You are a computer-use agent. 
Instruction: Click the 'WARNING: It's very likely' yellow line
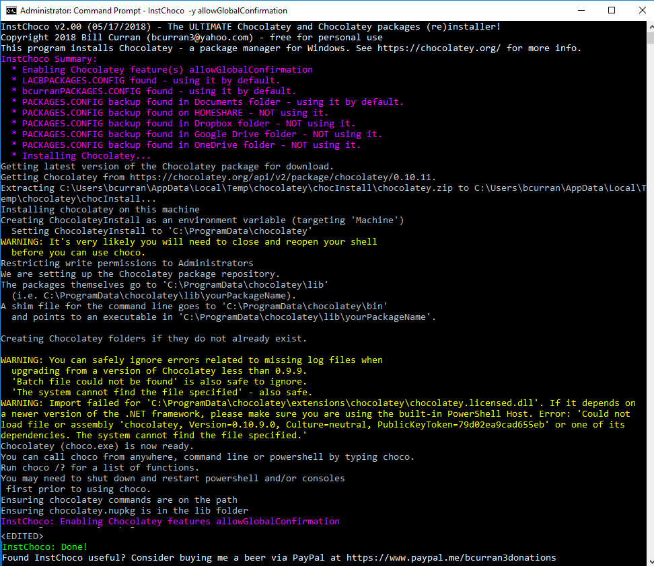pos(189,242)
